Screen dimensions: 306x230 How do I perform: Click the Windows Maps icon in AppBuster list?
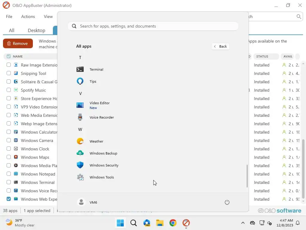coord(16,157)
